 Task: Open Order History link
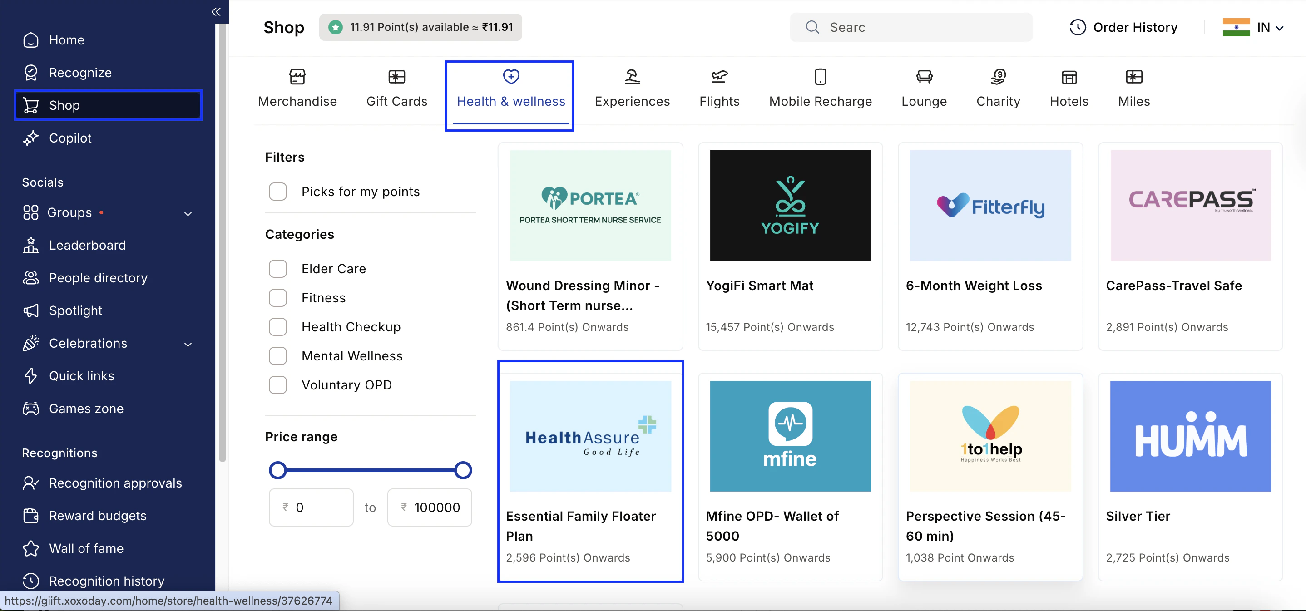(1123, 27)
